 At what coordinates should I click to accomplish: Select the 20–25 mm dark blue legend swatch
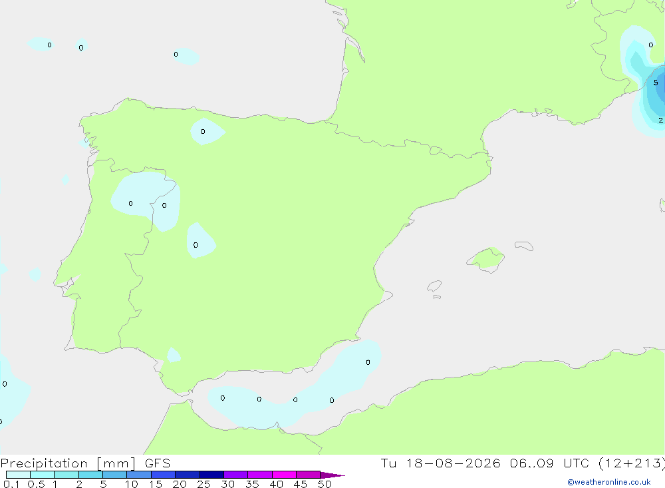[187, 475]
